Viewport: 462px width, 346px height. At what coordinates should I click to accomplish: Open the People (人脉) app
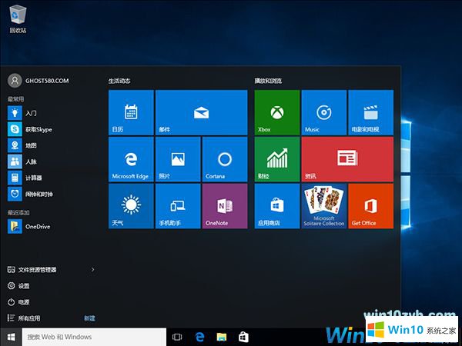point(52,161)
